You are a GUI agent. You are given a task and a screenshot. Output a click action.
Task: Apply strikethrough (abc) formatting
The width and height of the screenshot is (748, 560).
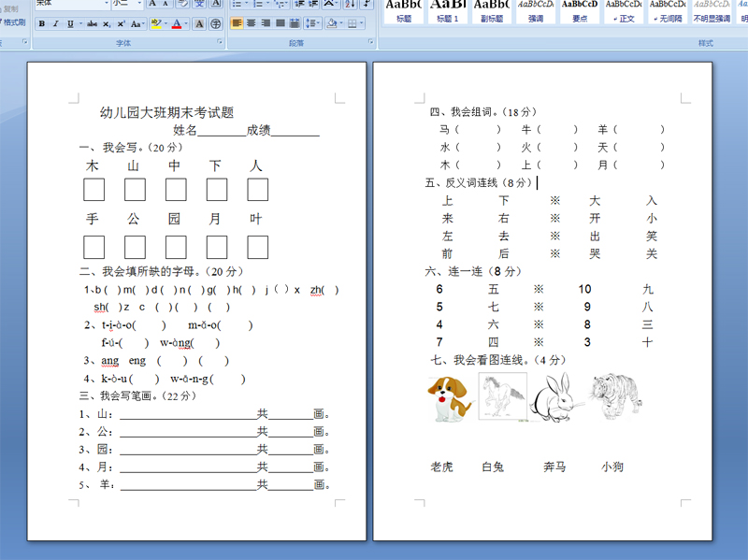93,23
